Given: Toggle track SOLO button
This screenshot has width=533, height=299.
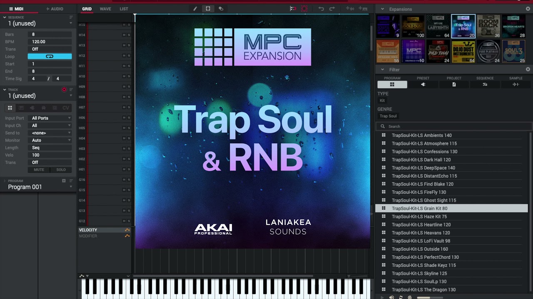Looking at the screenshot, I should click(61, 169).
